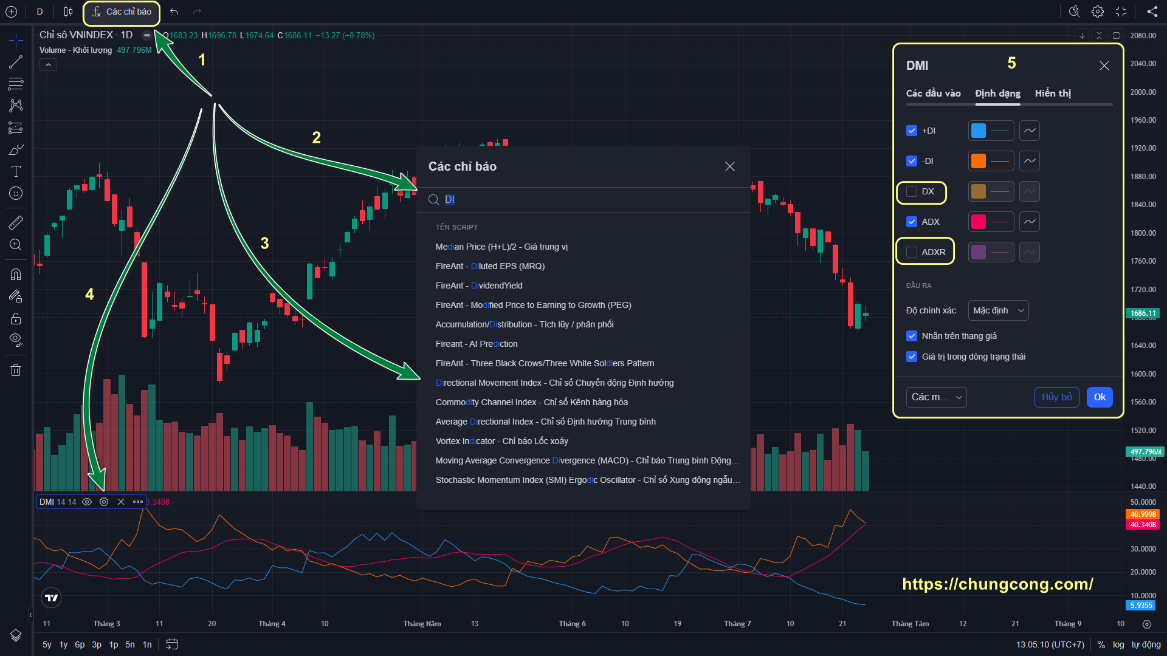Collapse the indicator legend chevron
1167x656 pixels.
(48, 64)
